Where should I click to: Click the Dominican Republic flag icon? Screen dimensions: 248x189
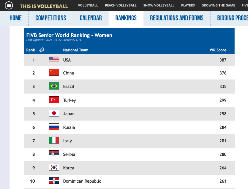point(54,181)
